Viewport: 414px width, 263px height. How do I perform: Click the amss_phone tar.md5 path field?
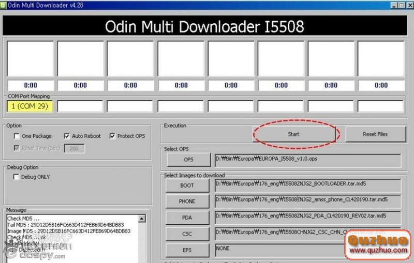point(308,201)
